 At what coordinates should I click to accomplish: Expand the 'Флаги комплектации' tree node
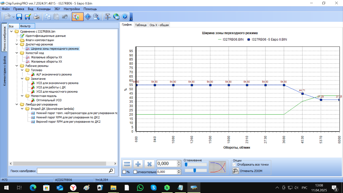tap(17, 40)
